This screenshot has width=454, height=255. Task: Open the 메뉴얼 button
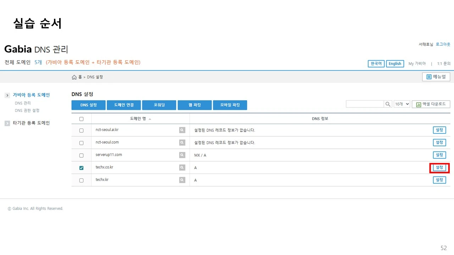click(436, 77)
